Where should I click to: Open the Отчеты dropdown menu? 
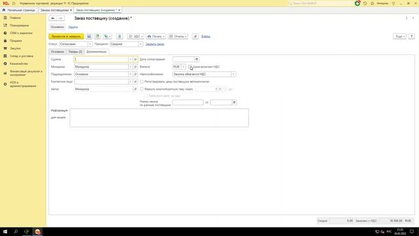pyautogui.click(x=178, y=37)
